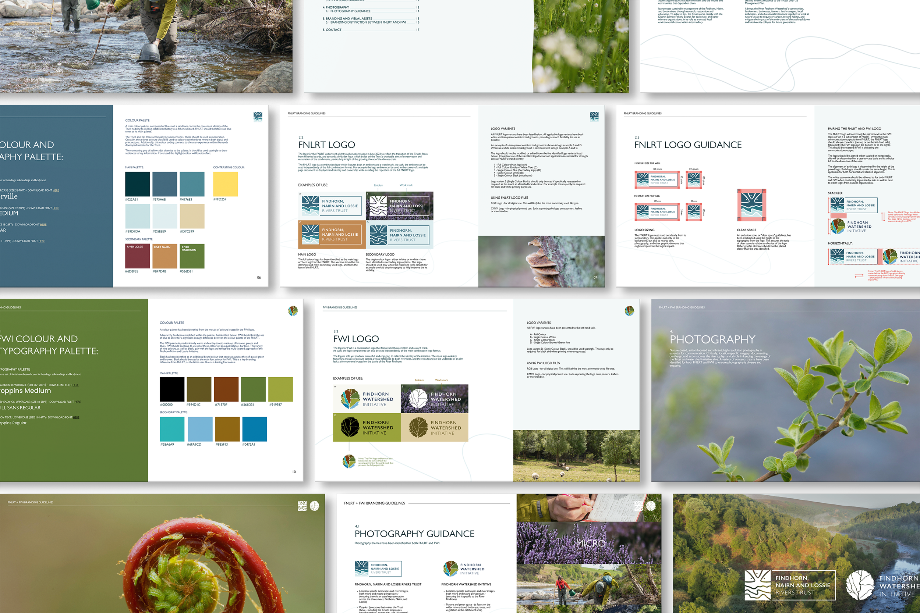Click the FNLRT emblem atop FNLRT Logo page
This screenshot has width=920, height=613.
coord(594,116)
